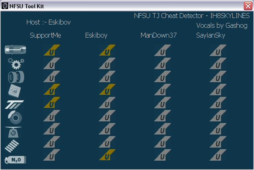Screen dimensions: 254x170
Task: Click SupportMe's tires row indicator
Action: (52, 76)
